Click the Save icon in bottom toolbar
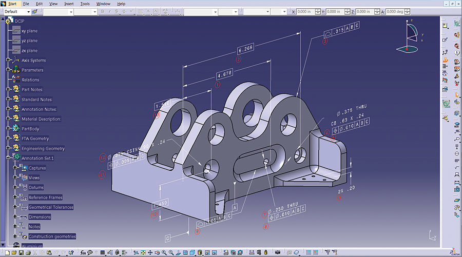This screenshot has width=462, height=257. click(x=21, y=252)
